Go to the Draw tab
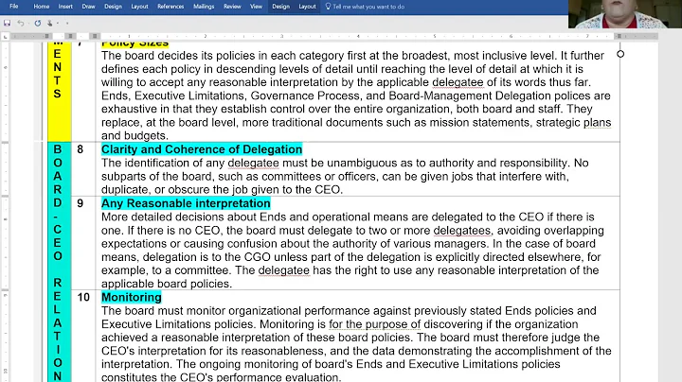 [88, 7]
